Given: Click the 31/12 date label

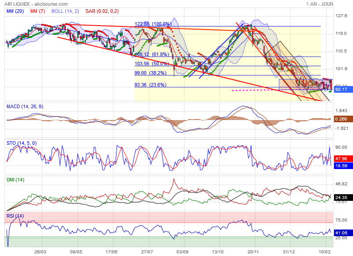Looking at the screenshot, I should tap(289, 252).
